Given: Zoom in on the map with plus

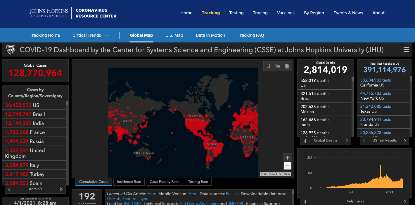Looking at the screenshot, I should [x=288, y=158].
